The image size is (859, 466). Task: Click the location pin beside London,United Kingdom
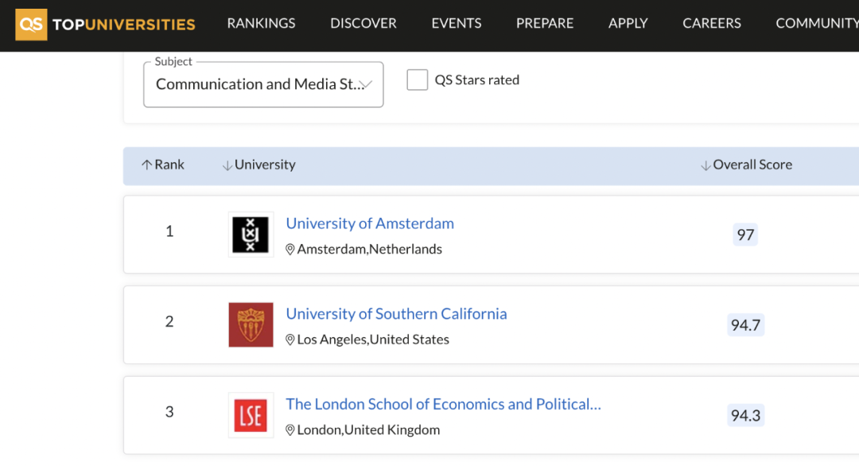[x=290, y=430]
